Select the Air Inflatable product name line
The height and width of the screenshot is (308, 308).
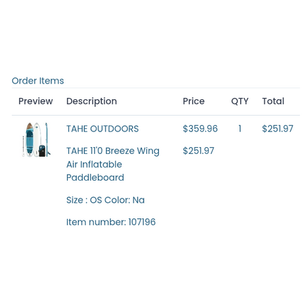click(x=94, y=164)
